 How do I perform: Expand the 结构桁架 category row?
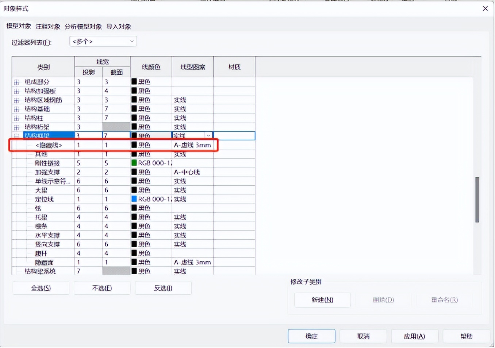coord(16,127)
